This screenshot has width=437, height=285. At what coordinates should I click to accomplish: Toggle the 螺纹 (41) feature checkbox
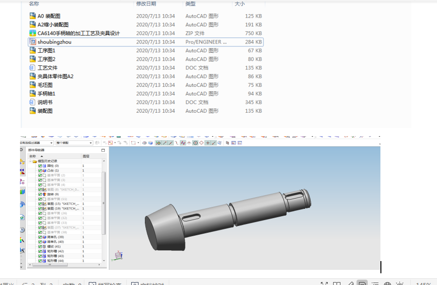pyautogui.click(x=39, y=247)
